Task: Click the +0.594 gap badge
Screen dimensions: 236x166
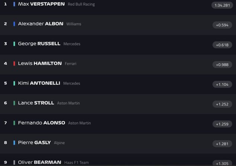Action: 222,25
